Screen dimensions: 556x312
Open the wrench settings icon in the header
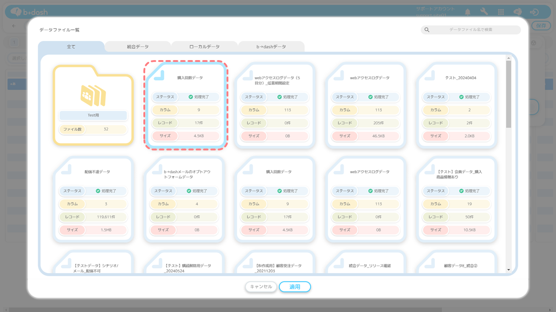[x=484, y=12]
